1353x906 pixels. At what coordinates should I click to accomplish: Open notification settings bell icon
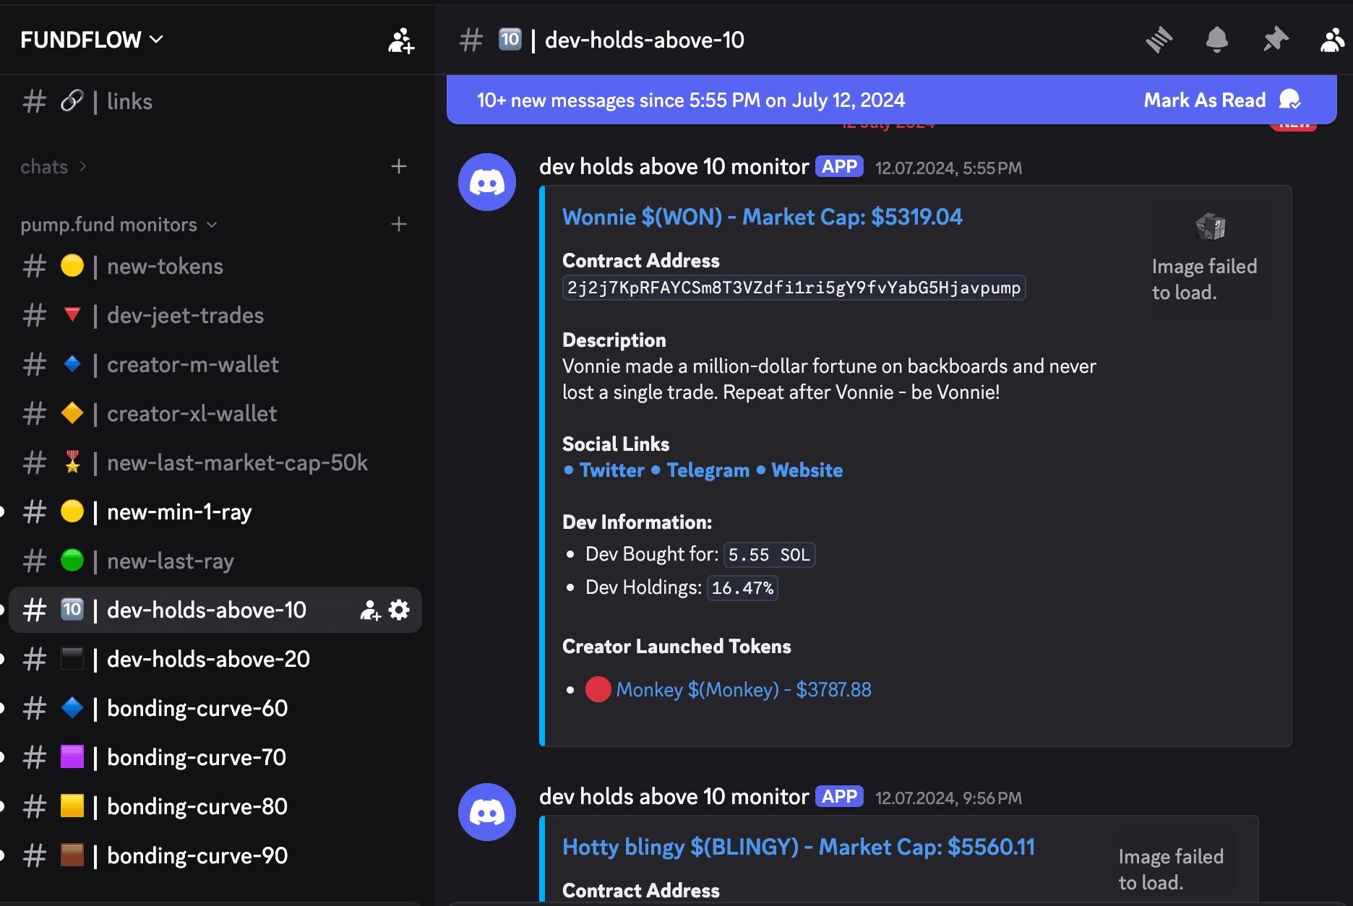(x=1217, y=40)
